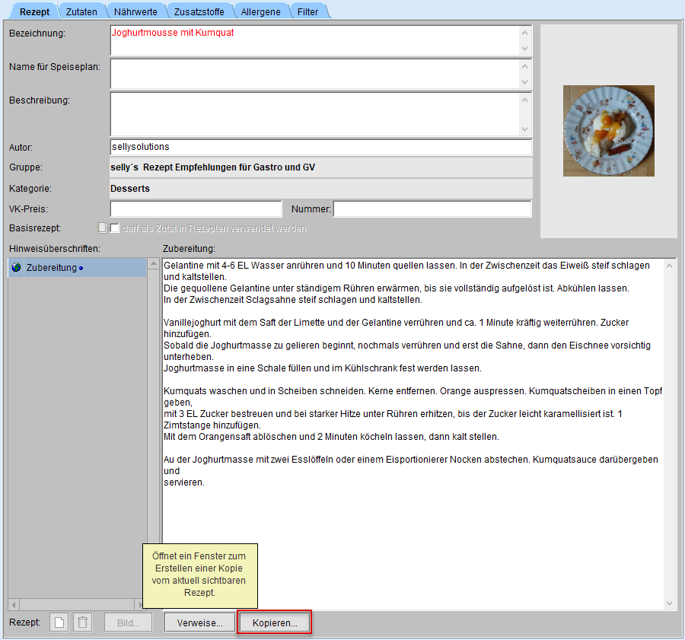The image size is (685, 640).
Task: Open the Nährwerte tab
Action: [135, 11]
